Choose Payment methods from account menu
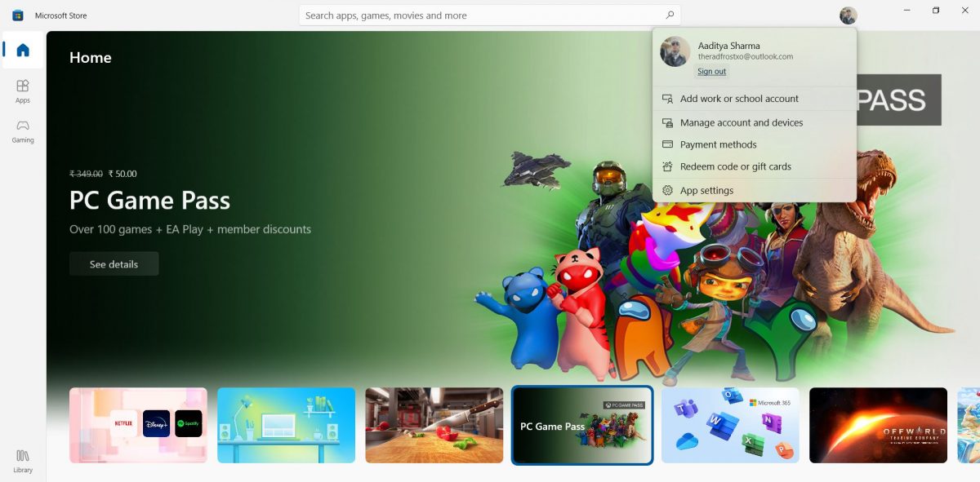980x482 pixels. click(x=755, y=144)
